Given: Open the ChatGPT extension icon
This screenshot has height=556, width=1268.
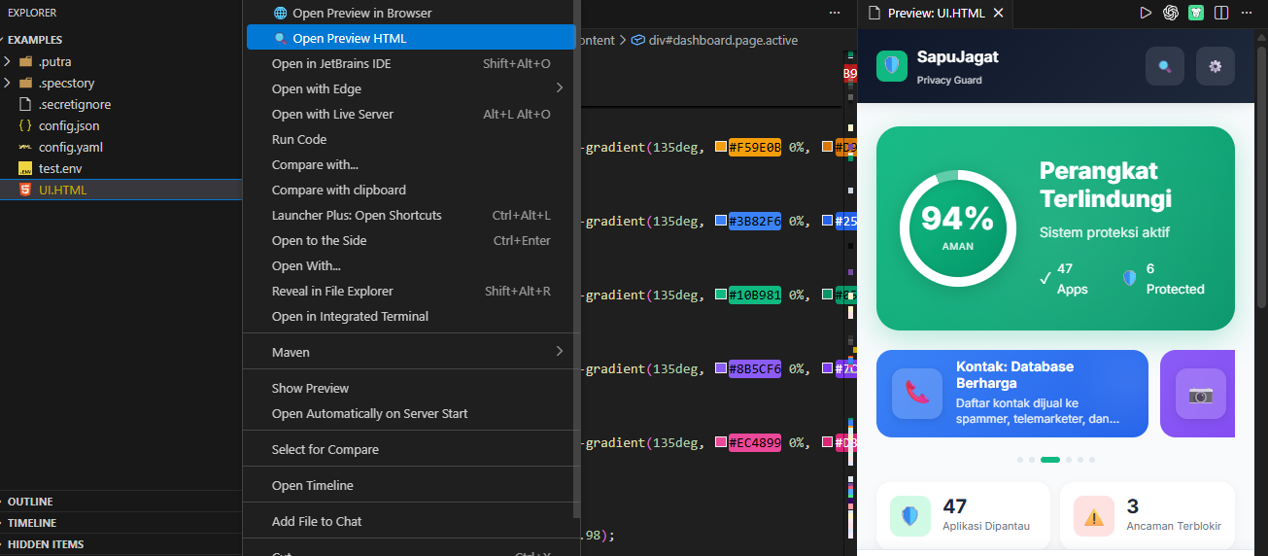Looking at the screenshot, I should point(1171,13).
